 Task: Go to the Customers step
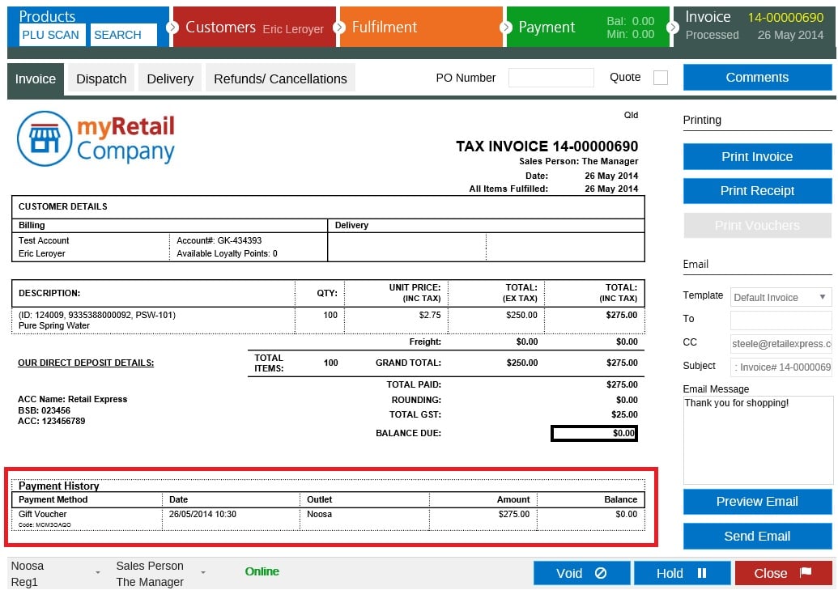pyautogui.click(x=254, y=27)
